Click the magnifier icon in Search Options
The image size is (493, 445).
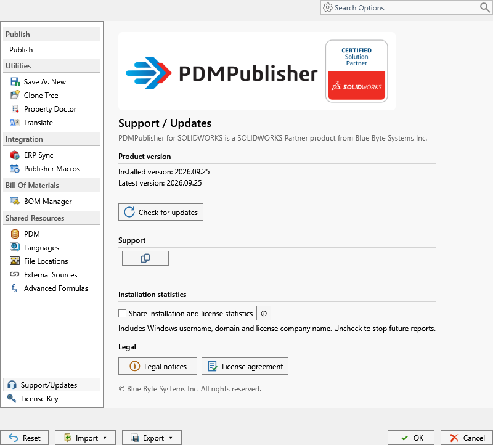(x=485, y=7)
